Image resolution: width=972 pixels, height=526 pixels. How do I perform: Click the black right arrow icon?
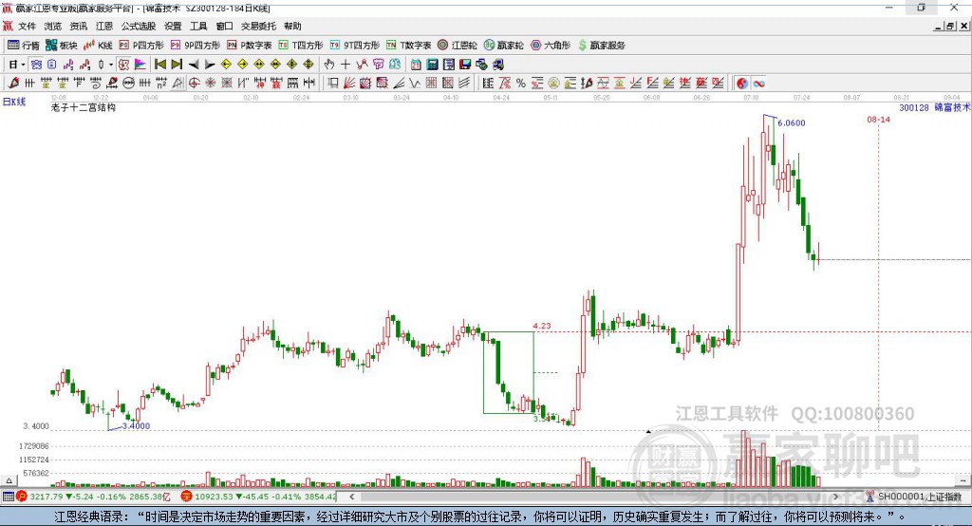[x=210, y=65]
